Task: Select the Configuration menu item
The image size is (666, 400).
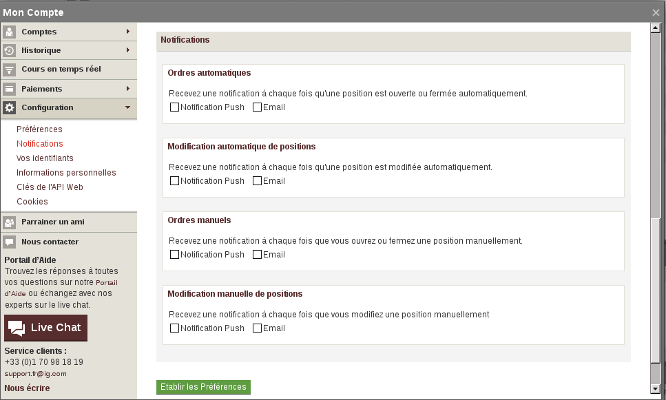Action: tap(69, 108)
